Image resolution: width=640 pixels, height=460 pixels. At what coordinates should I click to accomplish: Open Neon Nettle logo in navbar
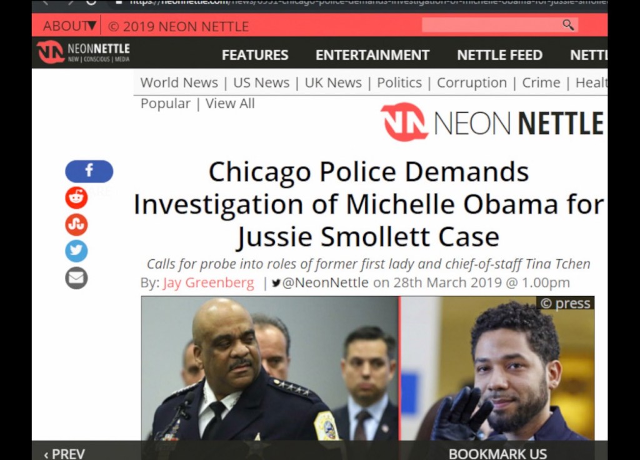[83, 53]
